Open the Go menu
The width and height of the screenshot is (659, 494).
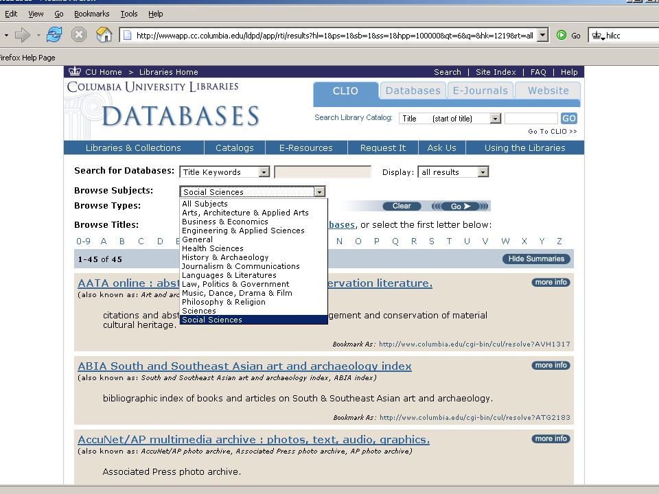(x=59, y=14)
